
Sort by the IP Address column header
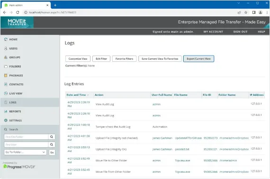click(x=257, y=95)
